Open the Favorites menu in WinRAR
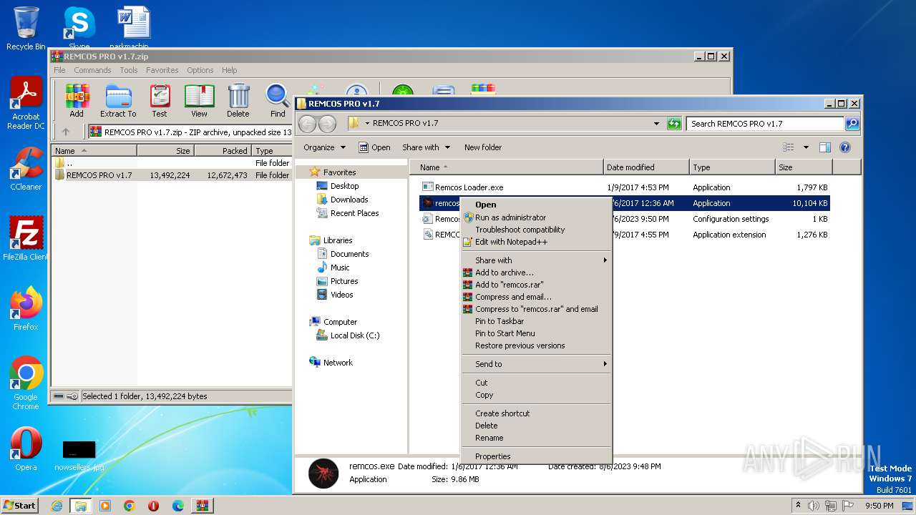Image resolution: width=916 pixels, height=515 pixels. (162, 70)
